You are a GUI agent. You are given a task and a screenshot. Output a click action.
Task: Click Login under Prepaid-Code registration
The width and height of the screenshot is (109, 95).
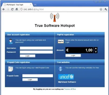(x=30, y=79)
